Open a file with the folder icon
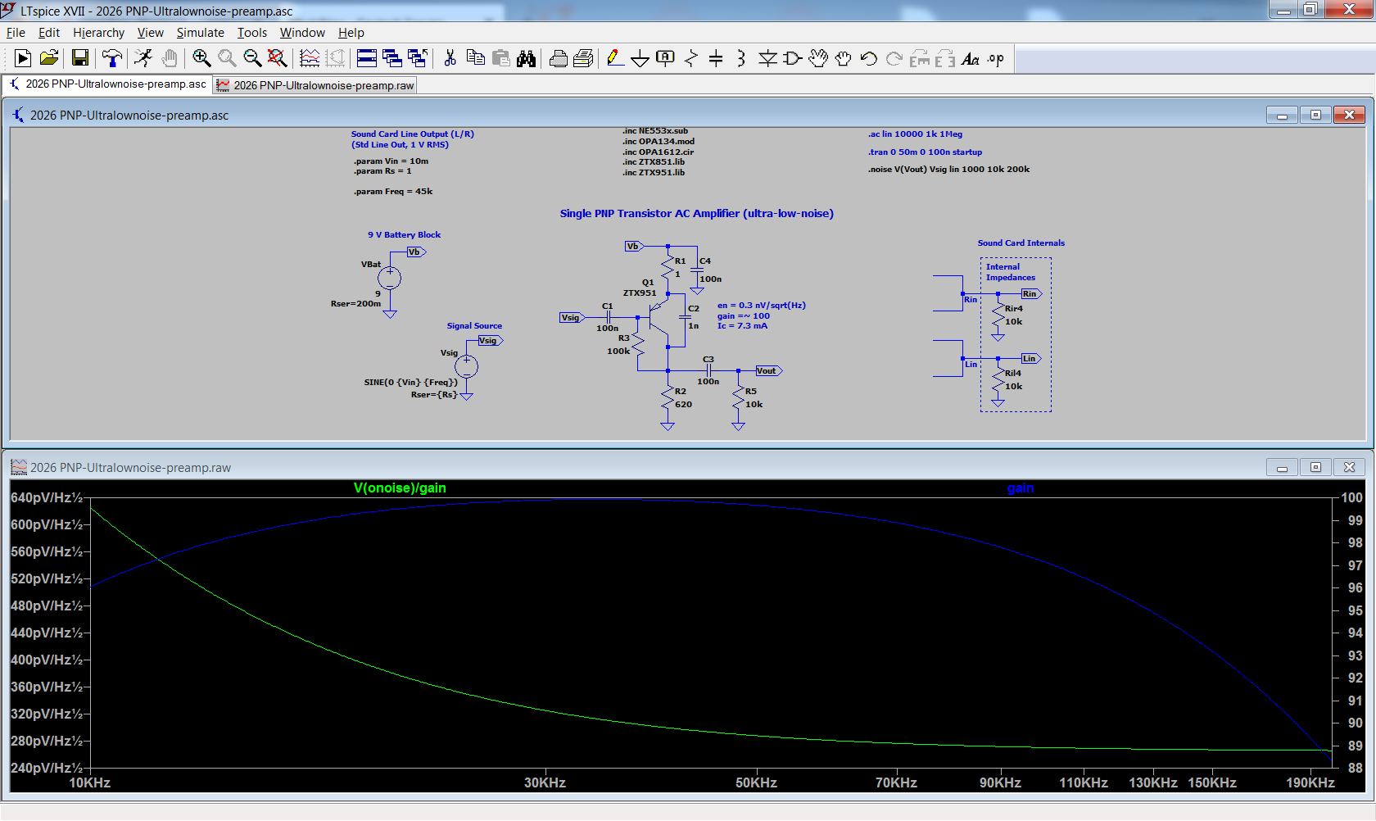Viewport: 1376px width, 821px height. tap(49, 58)
